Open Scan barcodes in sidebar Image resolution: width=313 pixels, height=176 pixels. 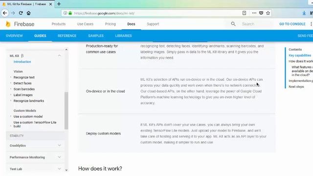coord(24,89)
